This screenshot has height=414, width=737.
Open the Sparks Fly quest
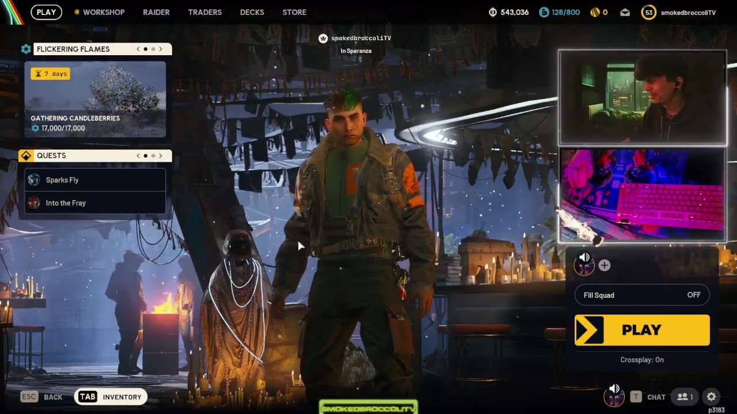point(95,180)
